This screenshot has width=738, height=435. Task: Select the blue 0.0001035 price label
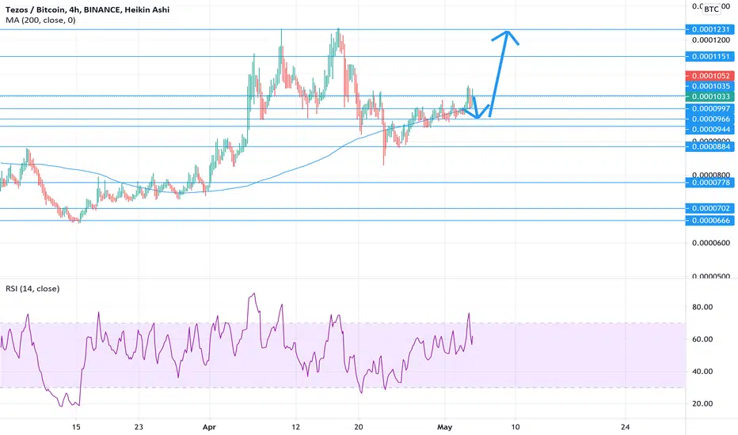(709, 86)
